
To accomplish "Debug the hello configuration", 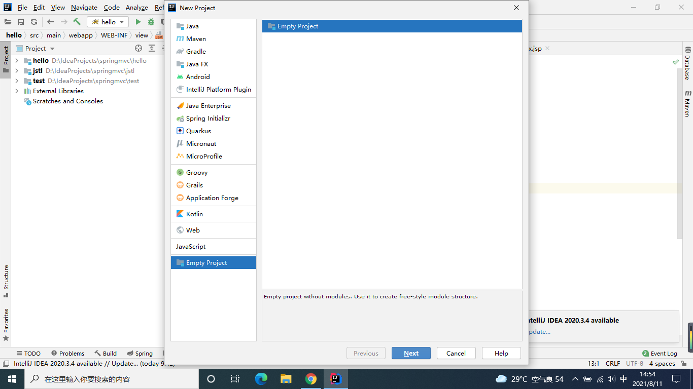I will click(151, 22).
